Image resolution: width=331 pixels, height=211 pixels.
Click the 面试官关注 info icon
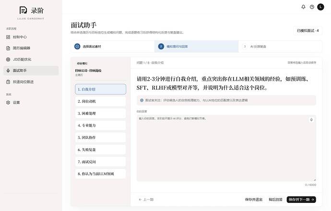point(142,100)
